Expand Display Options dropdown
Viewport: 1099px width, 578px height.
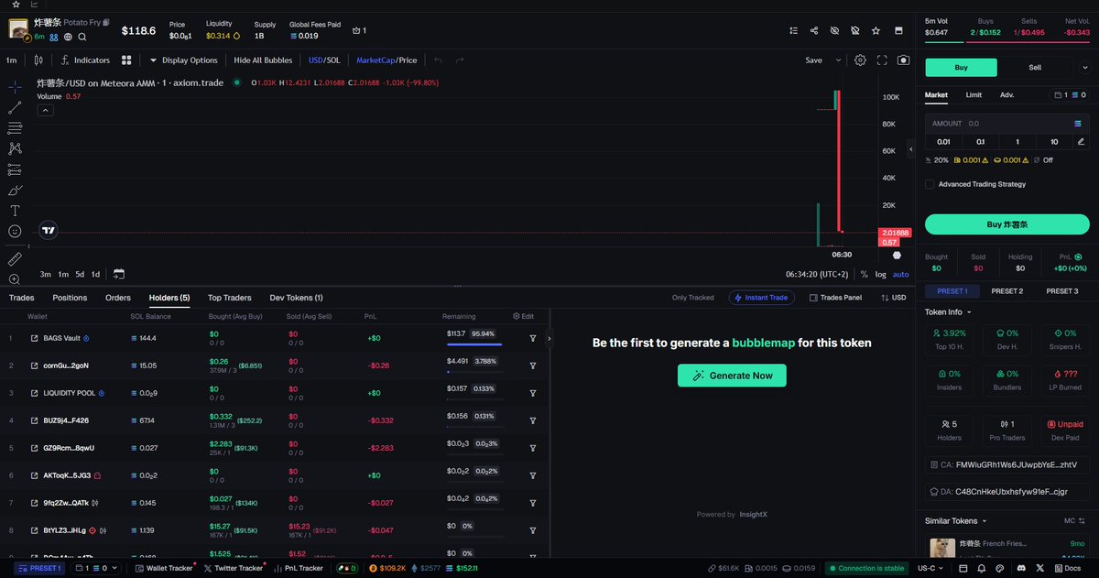coord(183,60)
